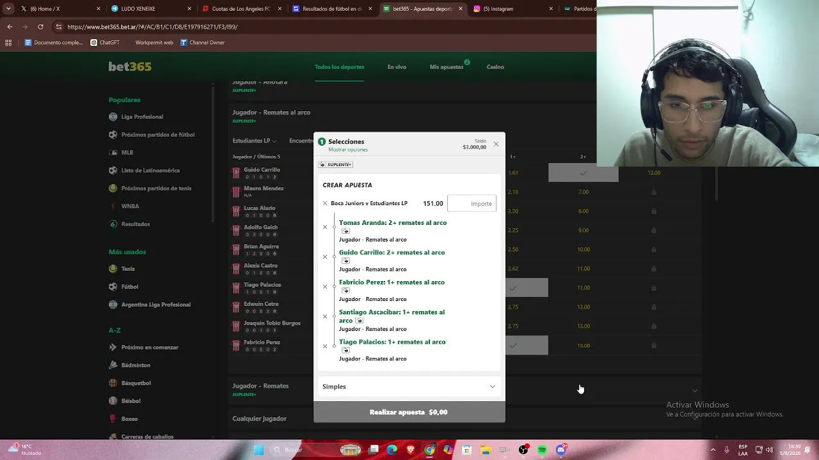
Task: Open File Explorer from the taskbar
Action: click(486, 450)
